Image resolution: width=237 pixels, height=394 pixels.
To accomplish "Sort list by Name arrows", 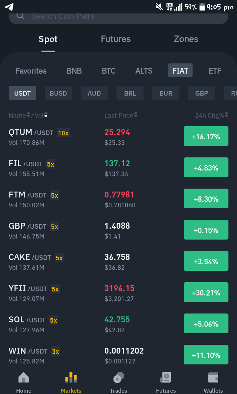I will point(28,115).
